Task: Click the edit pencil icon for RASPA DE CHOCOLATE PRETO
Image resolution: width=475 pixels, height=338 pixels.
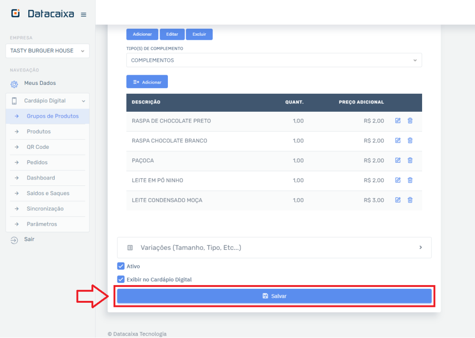Action: click(x=398, y=120)
